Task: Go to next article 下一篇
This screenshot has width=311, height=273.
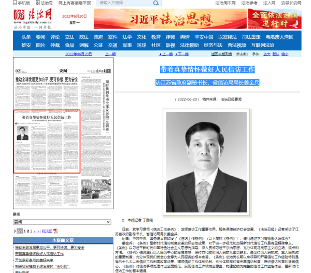Action: coord(182,54)
